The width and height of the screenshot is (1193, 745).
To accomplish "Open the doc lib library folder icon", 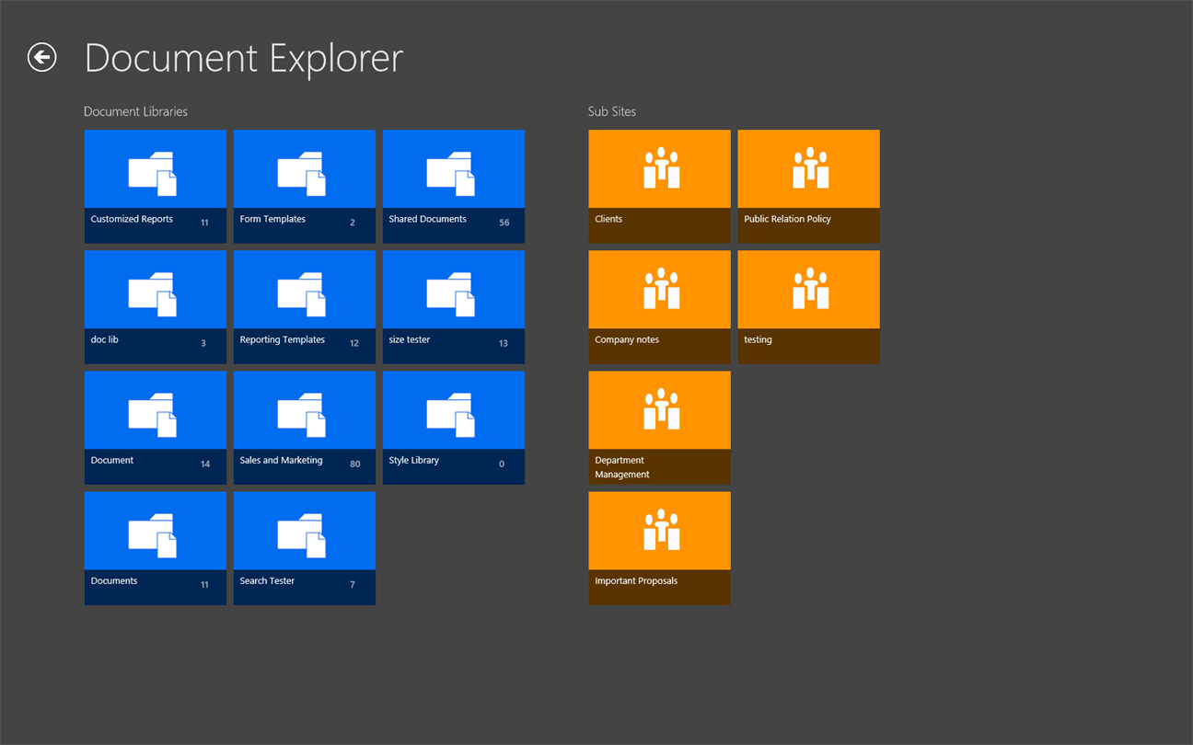I will [153, 293].
